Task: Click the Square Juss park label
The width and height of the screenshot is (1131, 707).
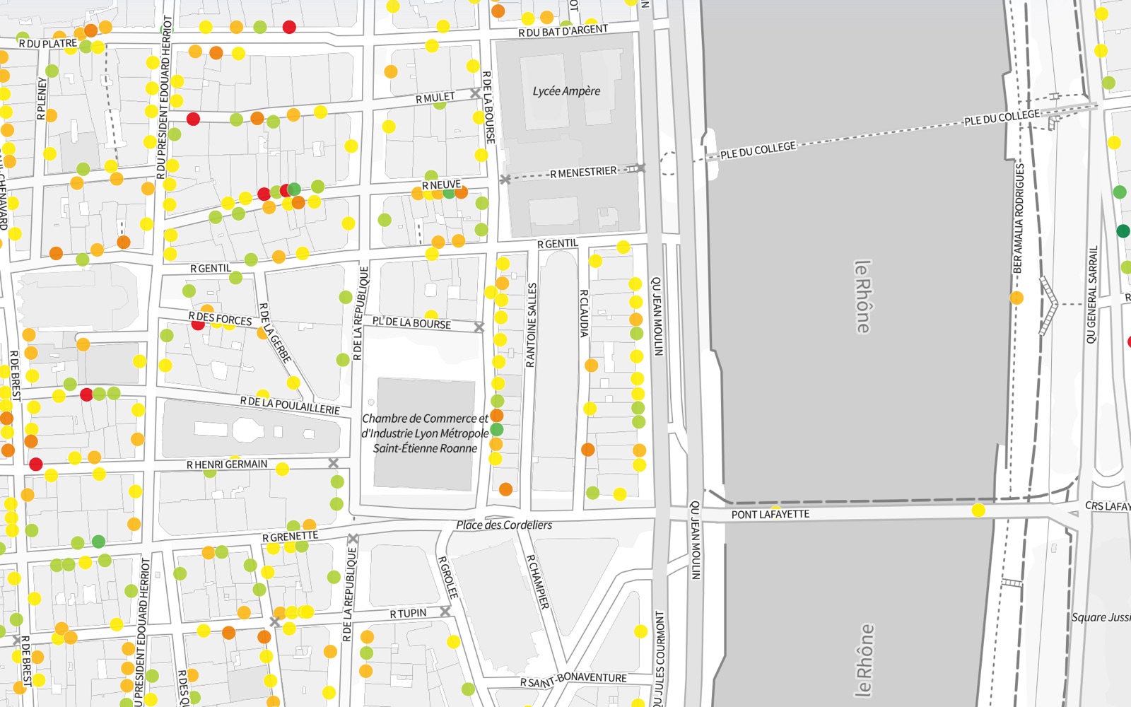Action: tap(1101, 617)
